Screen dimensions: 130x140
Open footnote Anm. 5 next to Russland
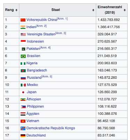tap(47, 77)
